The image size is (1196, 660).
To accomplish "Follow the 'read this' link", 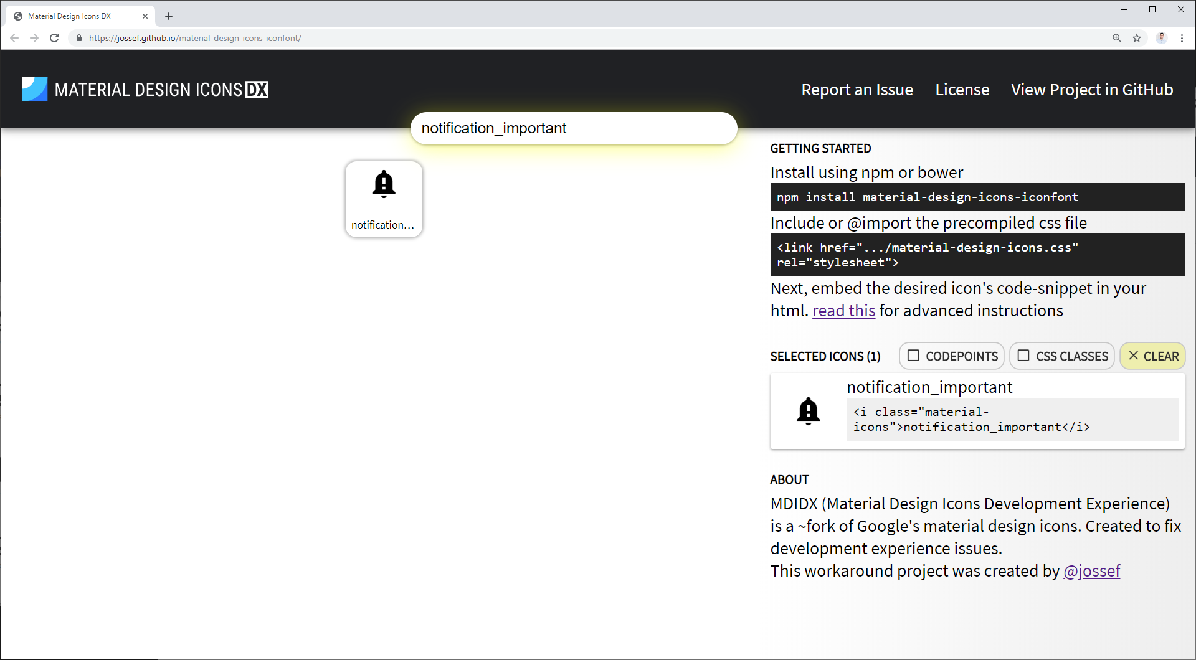I will click(843, 310).
